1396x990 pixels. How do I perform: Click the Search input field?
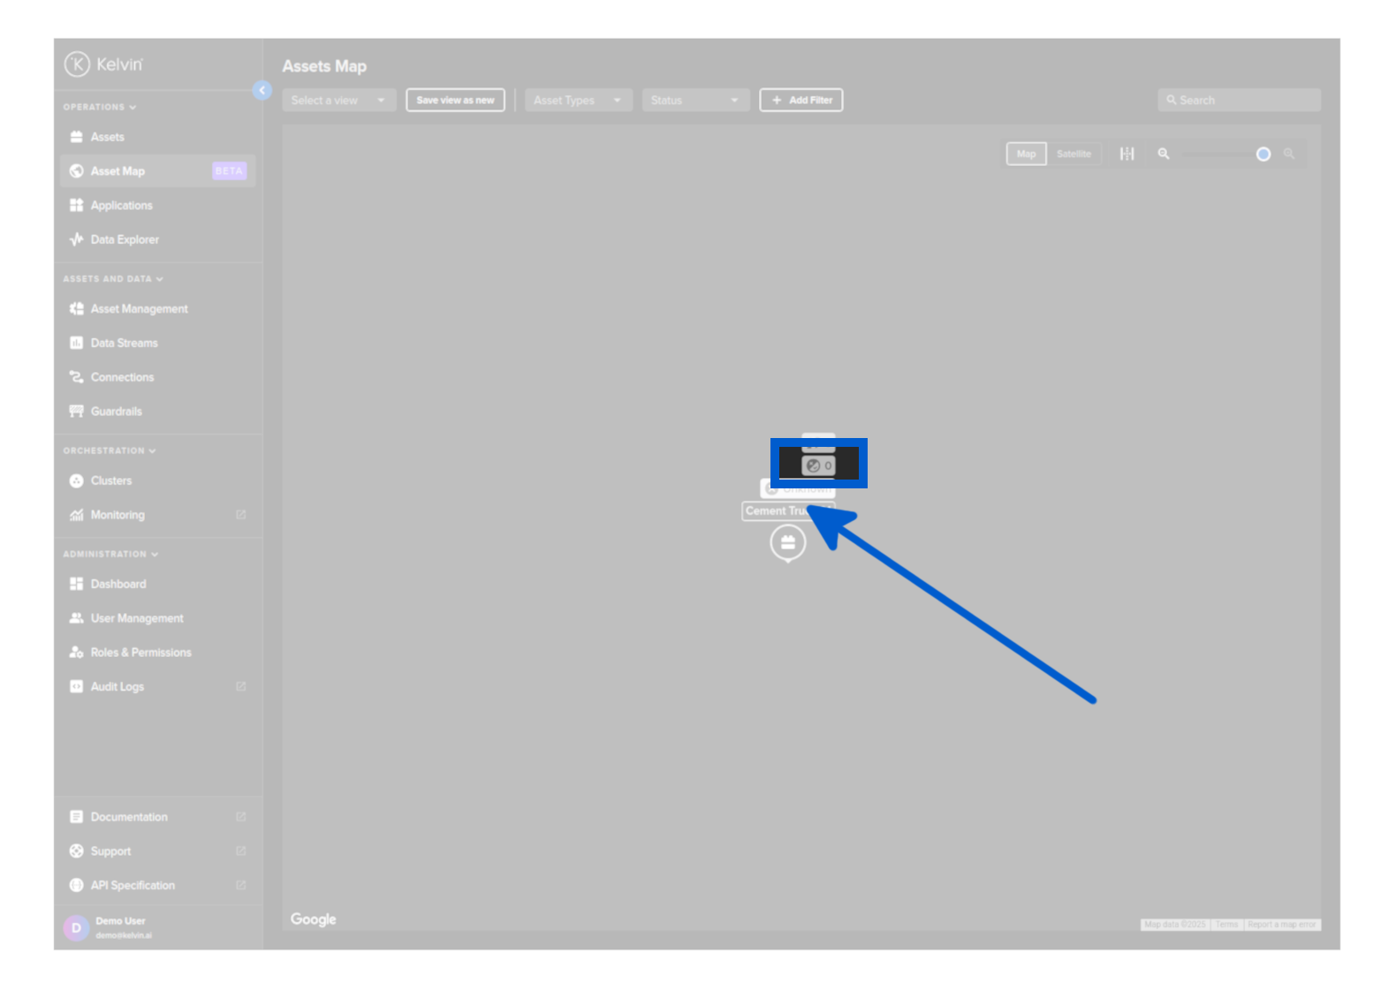[1239, 101]
